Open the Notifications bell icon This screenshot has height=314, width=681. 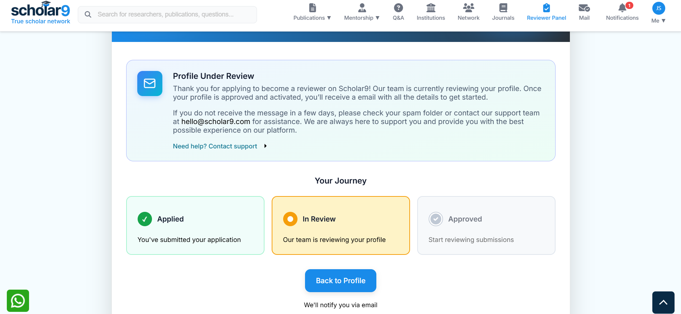coord(623,8)
